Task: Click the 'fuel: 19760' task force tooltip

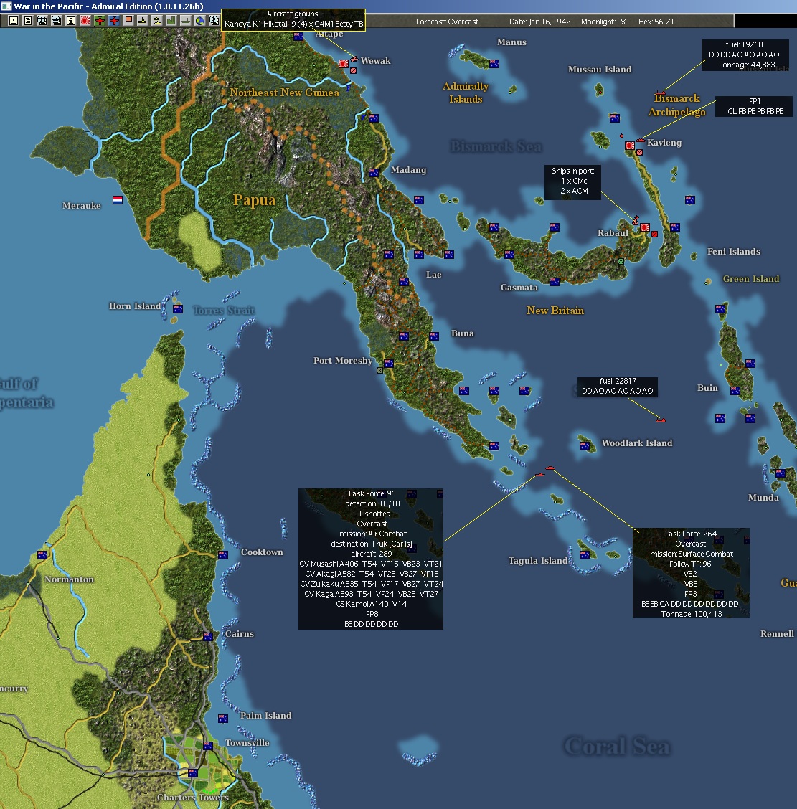Action: click(745, 55)
